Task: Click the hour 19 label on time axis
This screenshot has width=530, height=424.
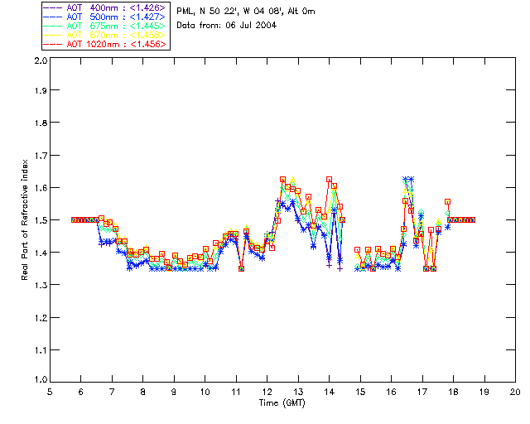Action: pos(484,392)
